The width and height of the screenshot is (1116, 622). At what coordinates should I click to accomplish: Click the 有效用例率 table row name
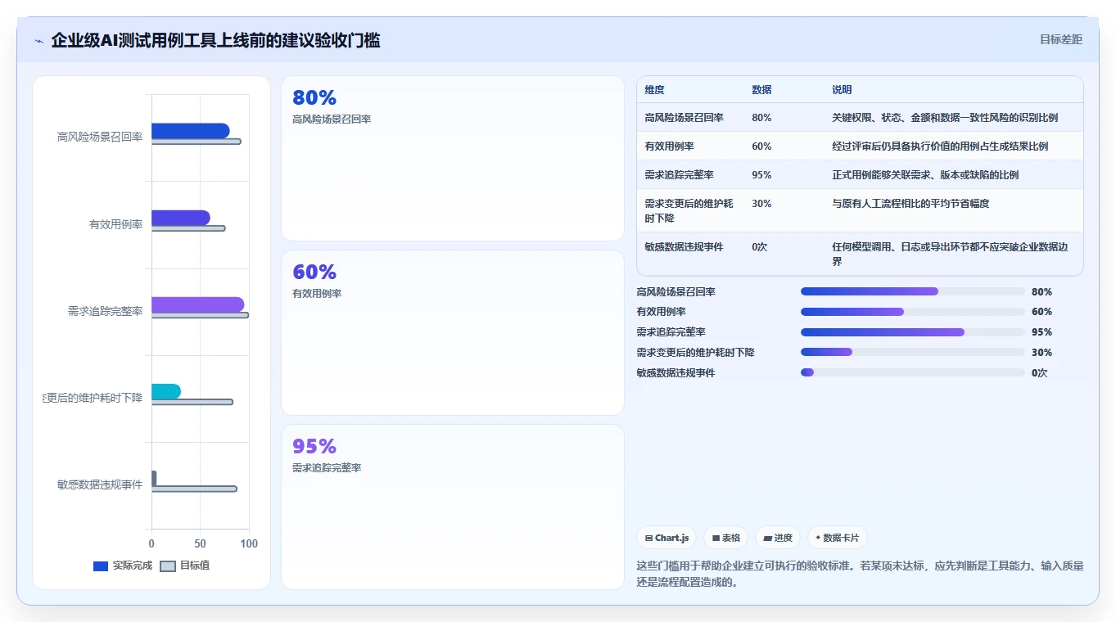(x=669, y=146)
